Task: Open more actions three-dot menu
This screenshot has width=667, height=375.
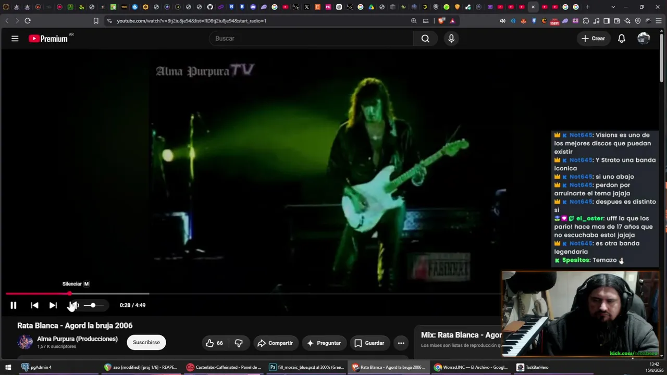Action: tap(401, 343)
